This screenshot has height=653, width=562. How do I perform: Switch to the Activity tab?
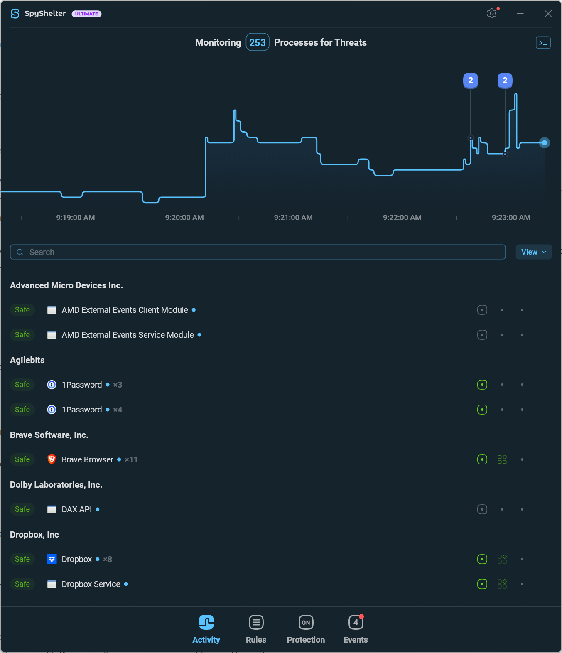coord(206,630)
